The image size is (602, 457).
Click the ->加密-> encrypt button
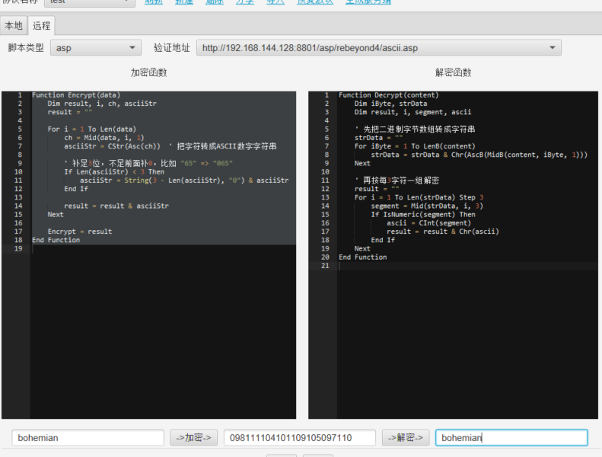pos(193,438)
